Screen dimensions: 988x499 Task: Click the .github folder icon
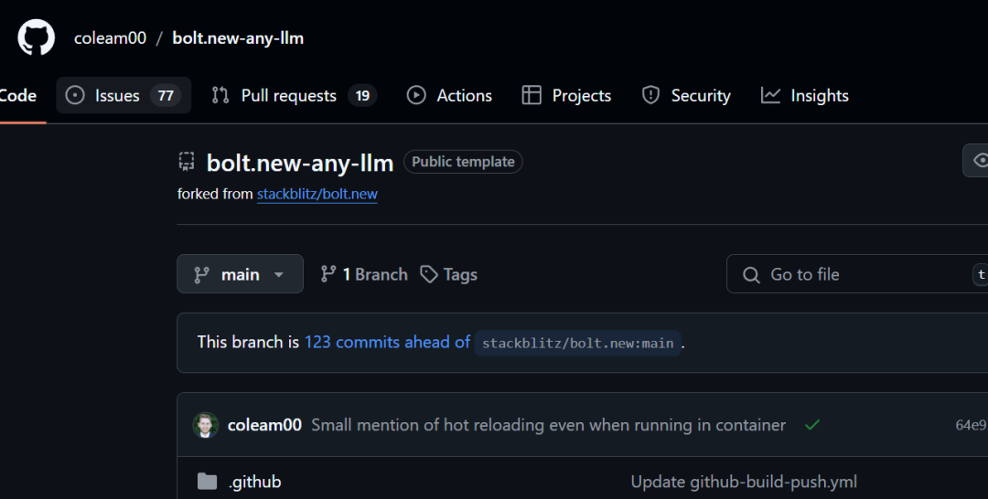tap(208, 482)
